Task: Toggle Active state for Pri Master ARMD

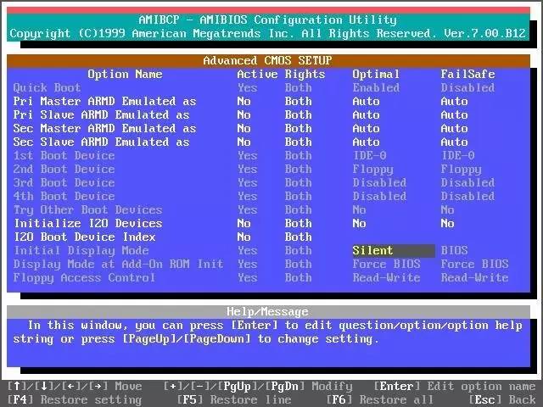Action: (x=244, y=101)
